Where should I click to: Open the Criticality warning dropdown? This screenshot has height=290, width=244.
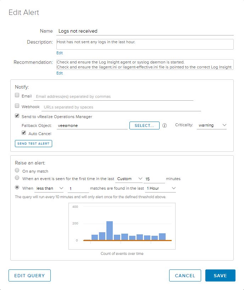tap(212, 125)
